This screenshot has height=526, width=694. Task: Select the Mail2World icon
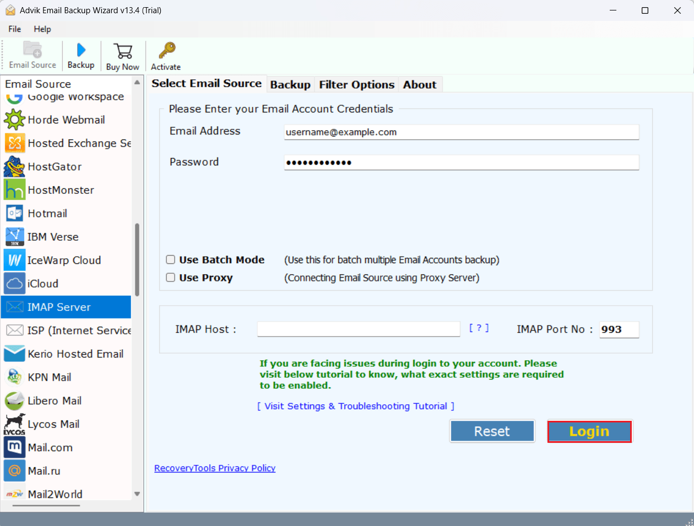pos(14,494)
